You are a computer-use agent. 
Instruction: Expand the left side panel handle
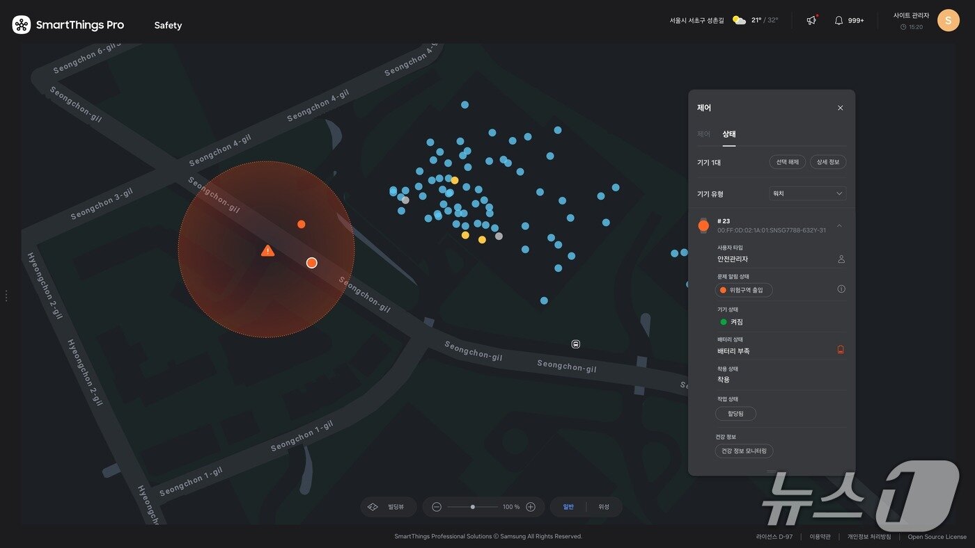click(6, 296)
